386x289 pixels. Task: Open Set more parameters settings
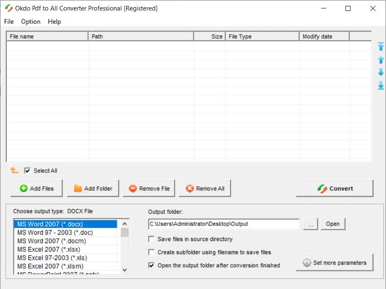coord(335,262)
